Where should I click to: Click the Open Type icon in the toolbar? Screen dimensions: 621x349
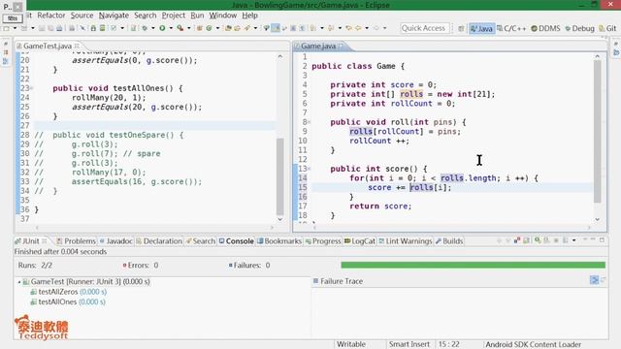[x=229, y=28]
